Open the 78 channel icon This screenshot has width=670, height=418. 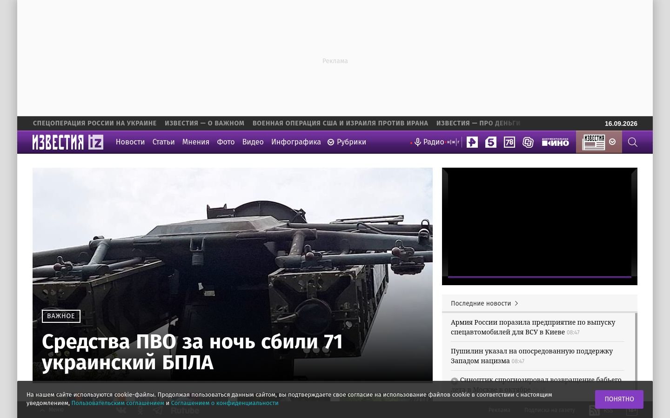(509, 142)
